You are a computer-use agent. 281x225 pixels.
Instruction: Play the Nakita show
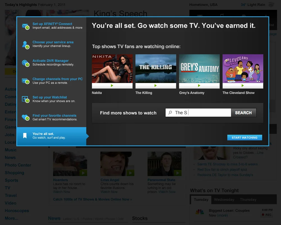click(112, 85)
